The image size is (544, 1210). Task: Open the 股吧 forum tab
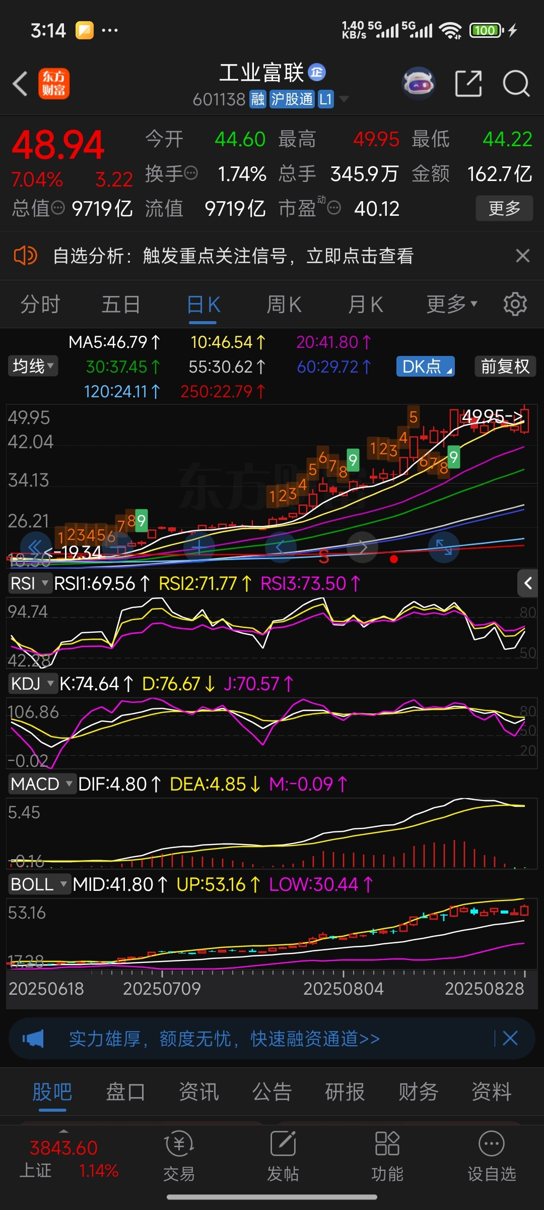click(x=52, y=1092)
